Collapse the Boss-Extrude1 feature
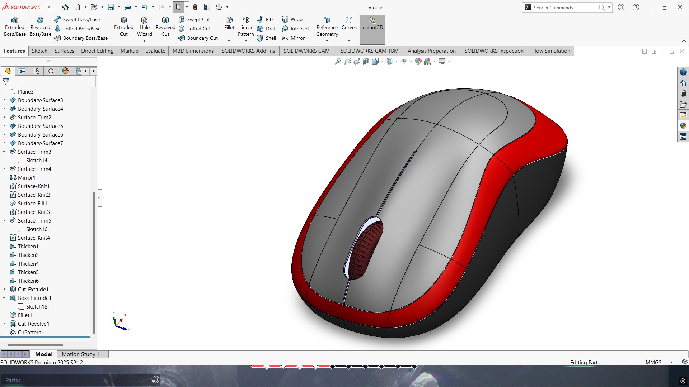 (4, 298)
